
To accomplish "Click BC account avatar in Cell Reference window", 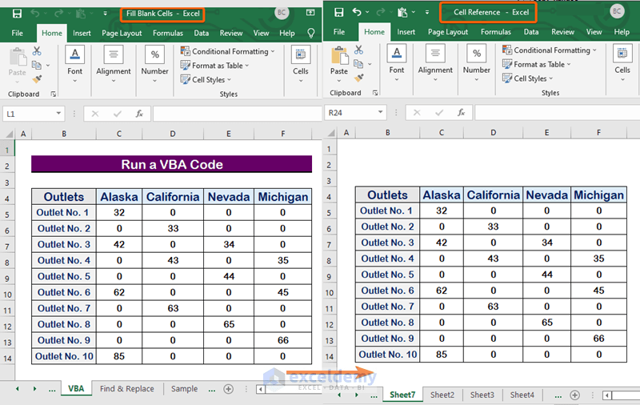I will point(617,11).
